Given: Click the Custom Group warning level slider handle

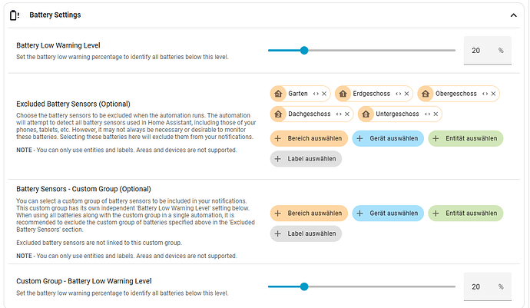Looking at the screenshot, I should 304,286.
